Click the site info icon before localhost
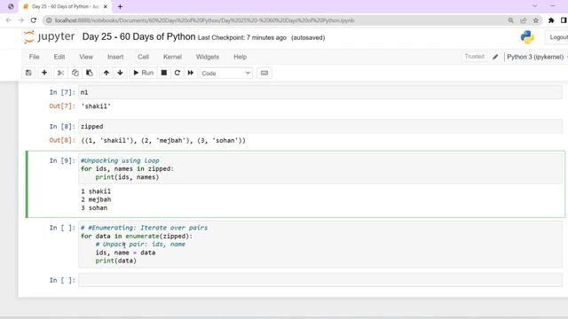568x319 pixels. (49, 20)
